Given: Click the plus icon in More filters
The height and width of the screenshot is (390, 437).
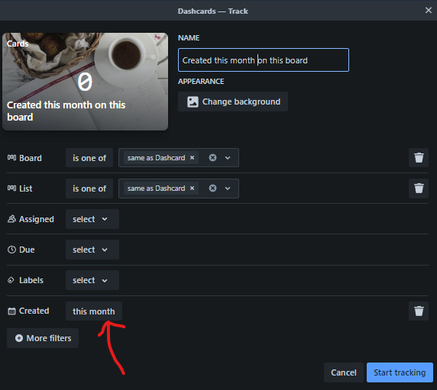Looking at the screenshot, I should point(19,338).
